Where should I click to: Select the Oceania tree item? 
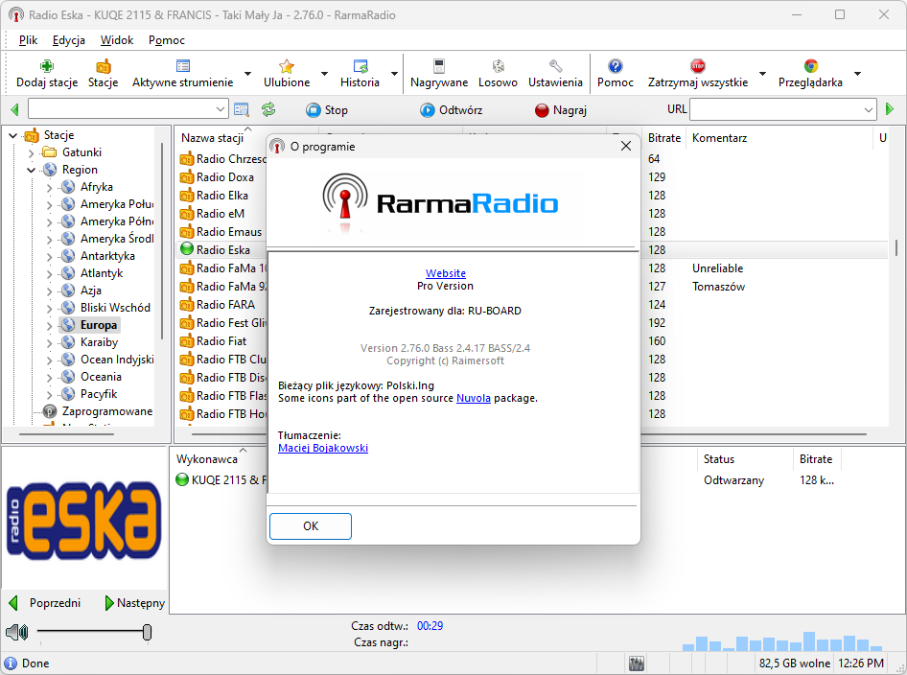coord(101,377)
